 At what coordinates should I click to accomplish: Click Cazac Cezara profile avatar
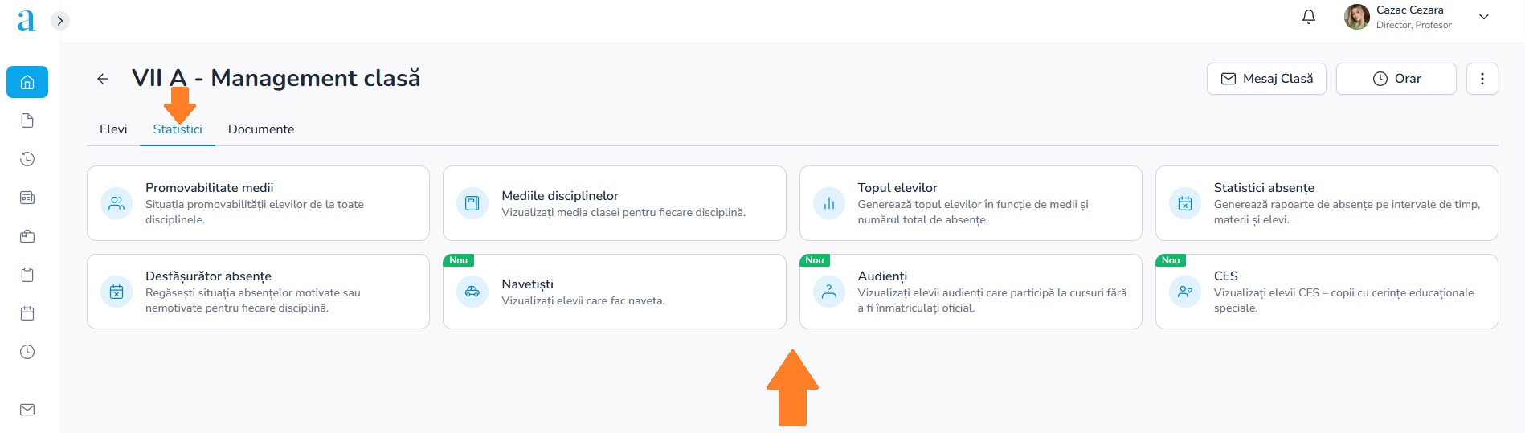click(1357, 17)
